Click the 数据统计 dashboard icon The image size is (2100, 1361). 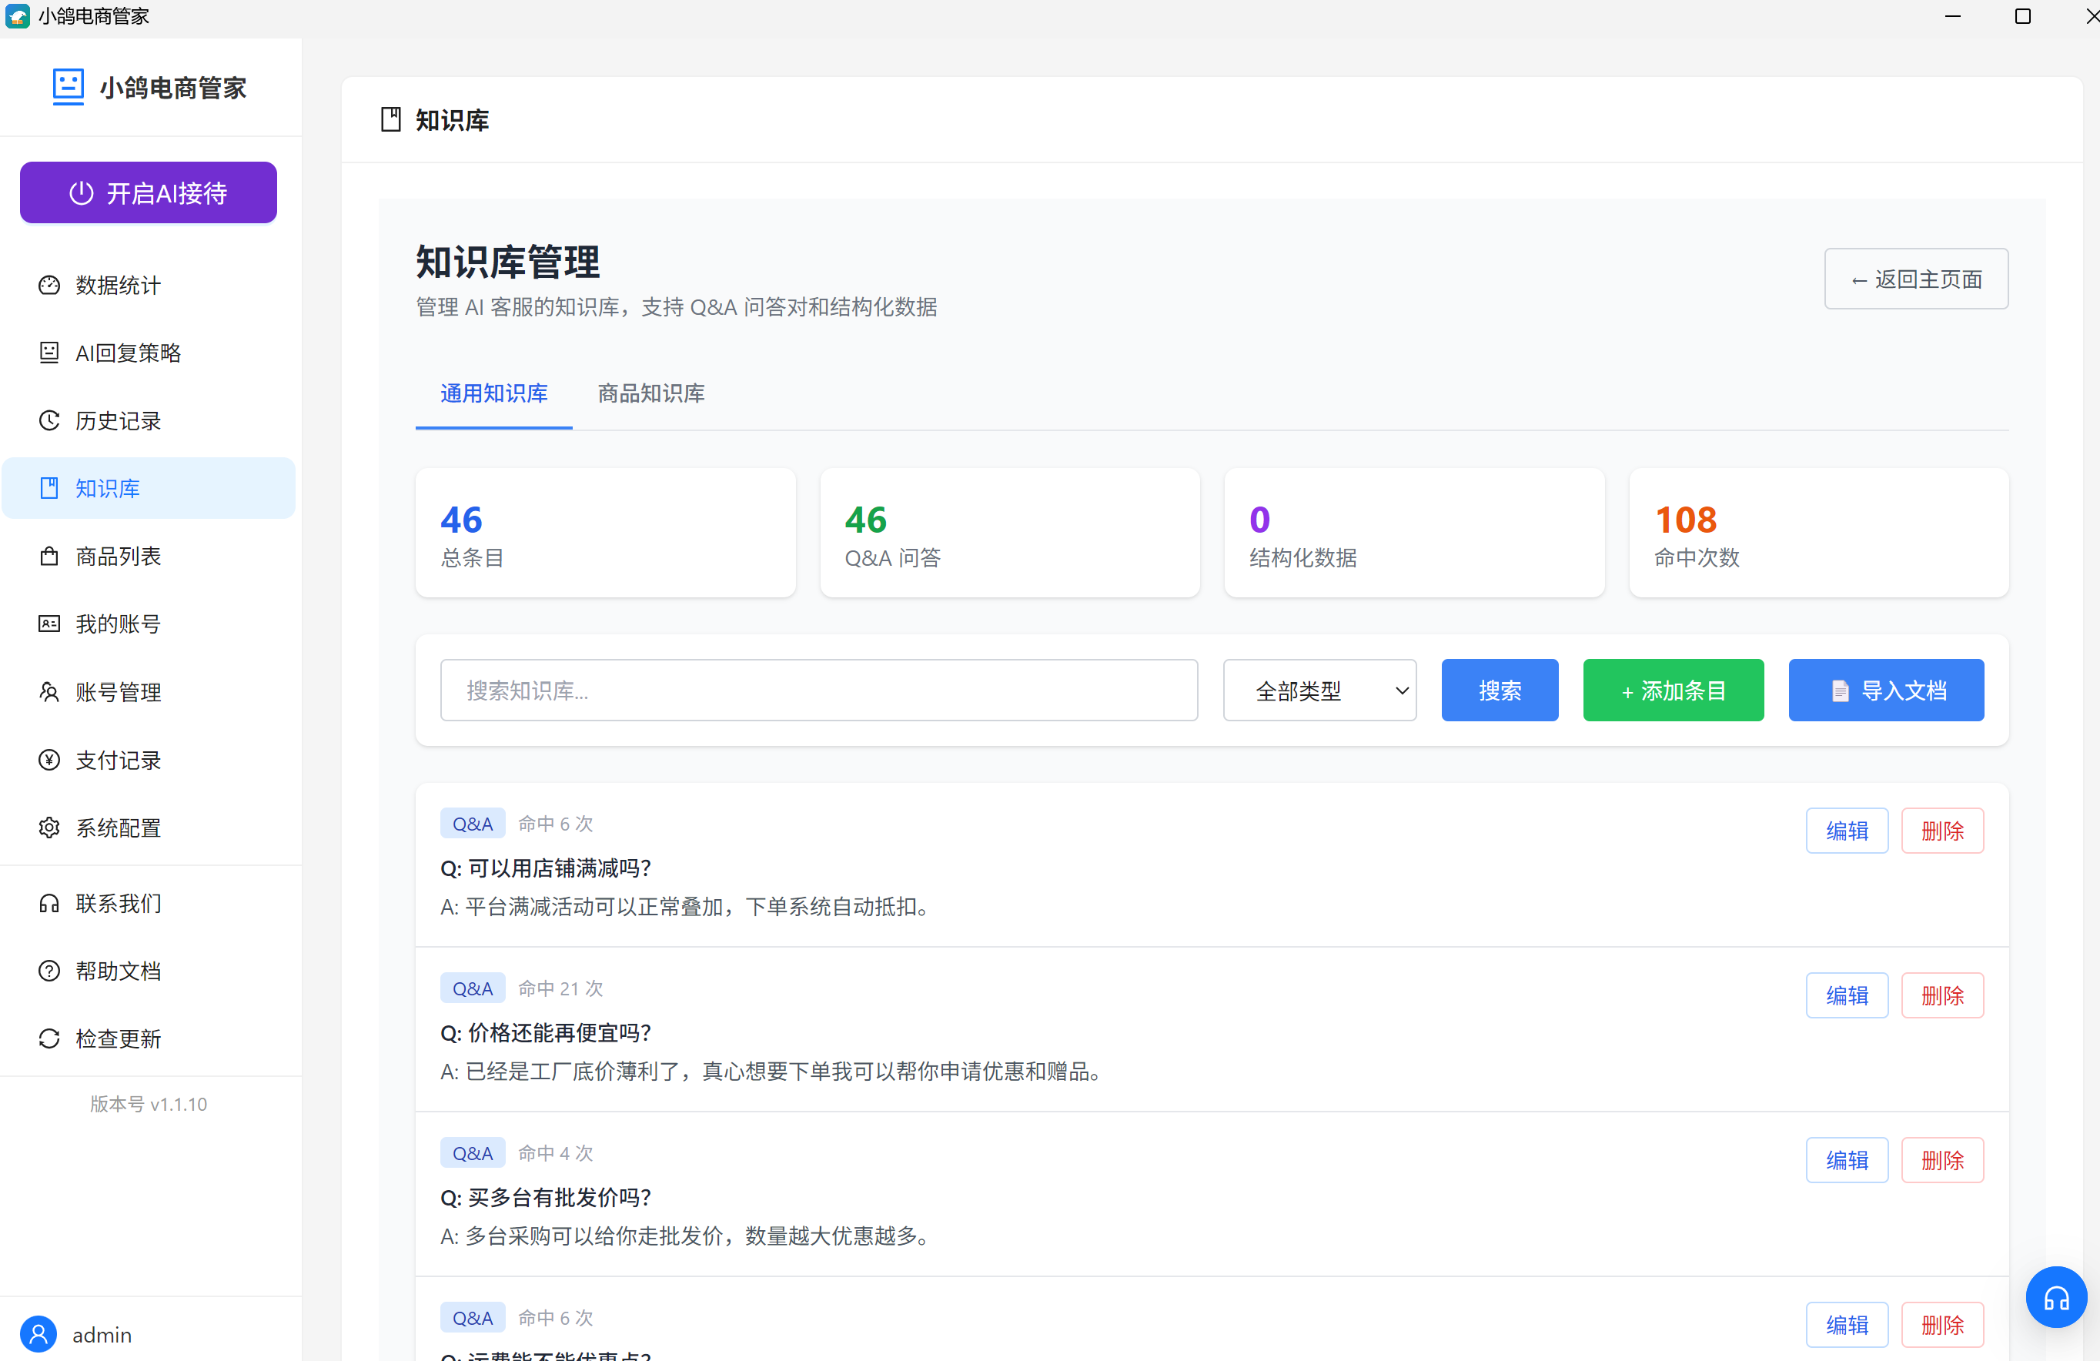[x=49, y=285]
